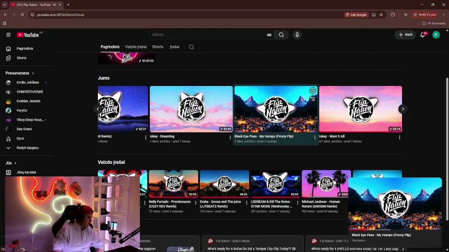Expand the Jūs section

[x=11, y=163]
